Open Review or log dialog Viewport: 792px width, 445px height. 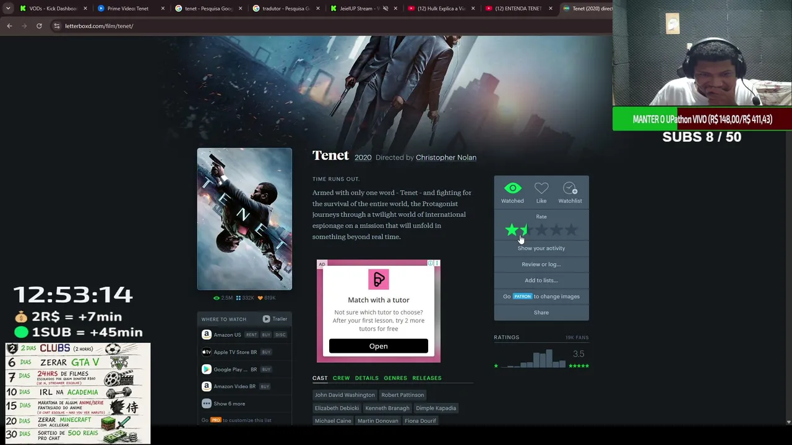tap(541, 264)
